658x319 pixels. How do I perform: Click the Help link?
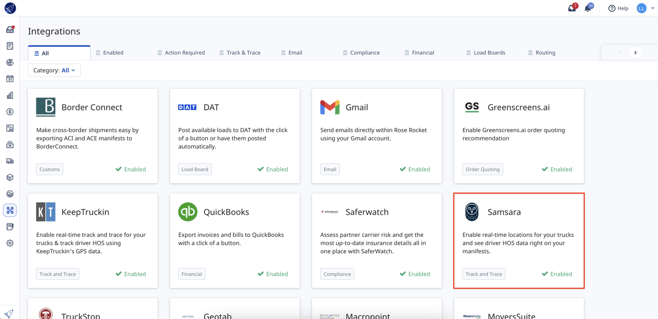click(618, 8)
